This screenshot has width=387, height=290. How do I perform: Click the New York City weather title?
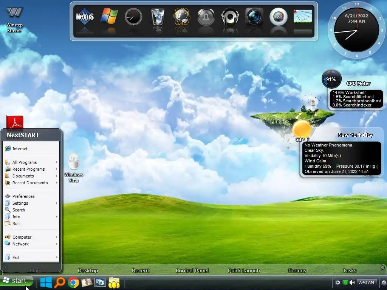355,135
